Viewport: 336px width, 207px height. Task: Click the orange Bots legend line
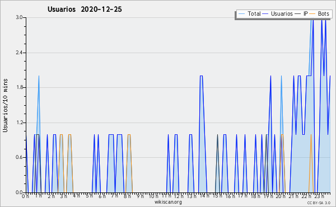tap(312, 14)
